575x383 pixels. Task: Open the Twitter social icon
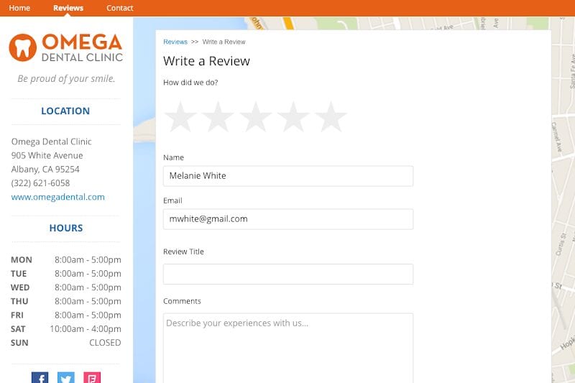pyautogui.click(x=66, y=377)
